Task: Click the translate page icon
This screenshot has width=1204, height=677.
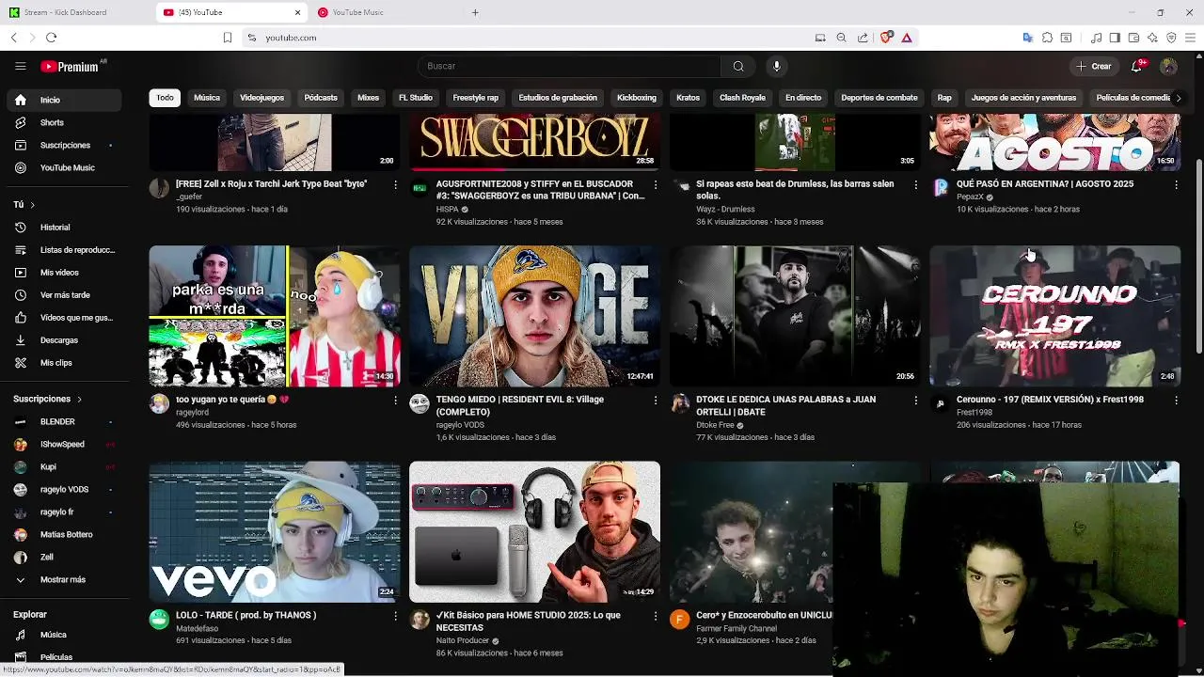Action: click(x=1027, y=38)
